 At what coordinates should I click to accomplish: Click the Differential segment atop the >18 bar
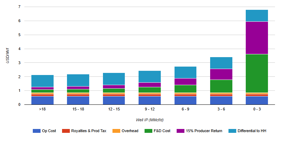coord(42,81)
